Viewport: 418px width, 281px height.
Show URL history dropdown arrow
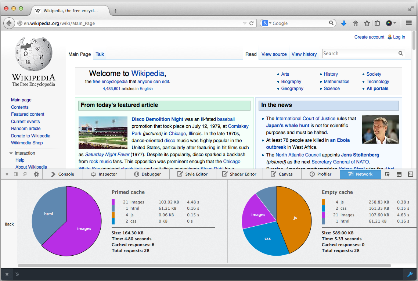coord(245,23)
